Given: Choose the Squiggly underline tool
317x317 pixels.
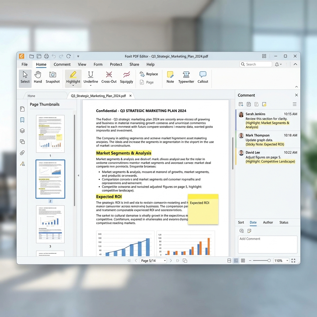Looking at the screenshot, I should [126, 77].
